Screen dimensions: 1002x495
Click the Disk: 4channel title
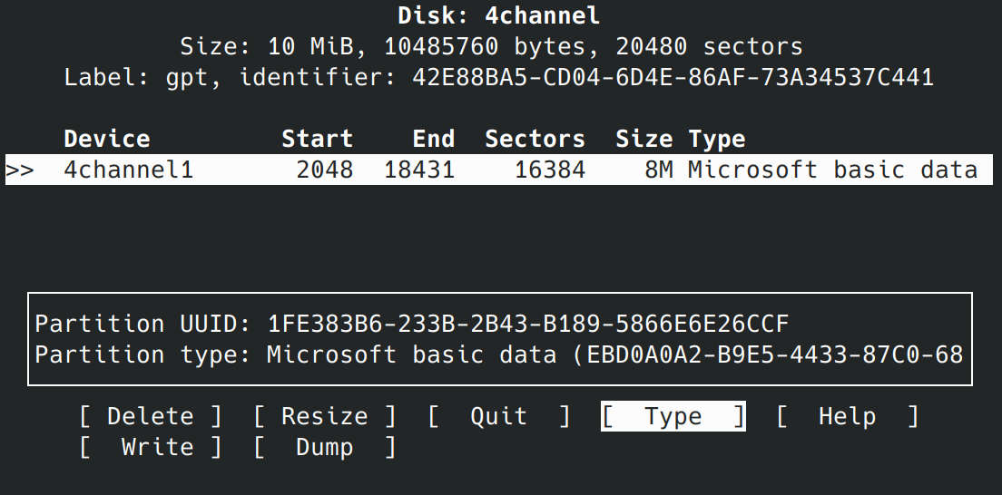[x=498, y=15]
